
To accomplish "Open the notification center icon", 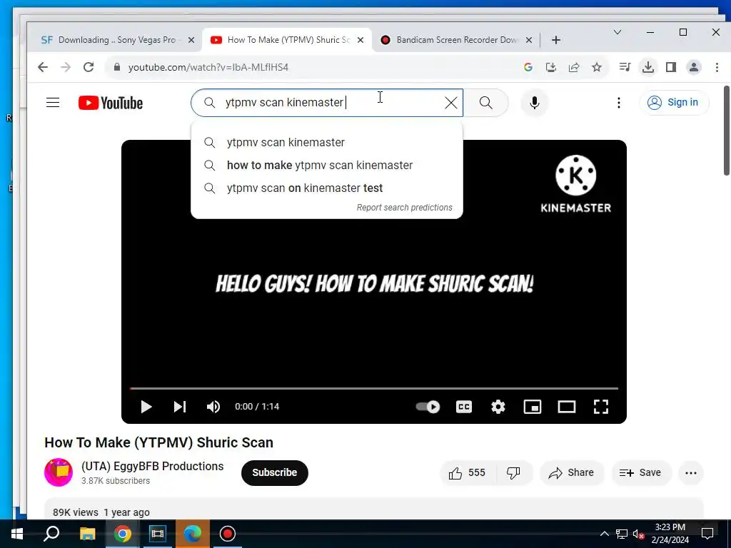I will (707, 534).
